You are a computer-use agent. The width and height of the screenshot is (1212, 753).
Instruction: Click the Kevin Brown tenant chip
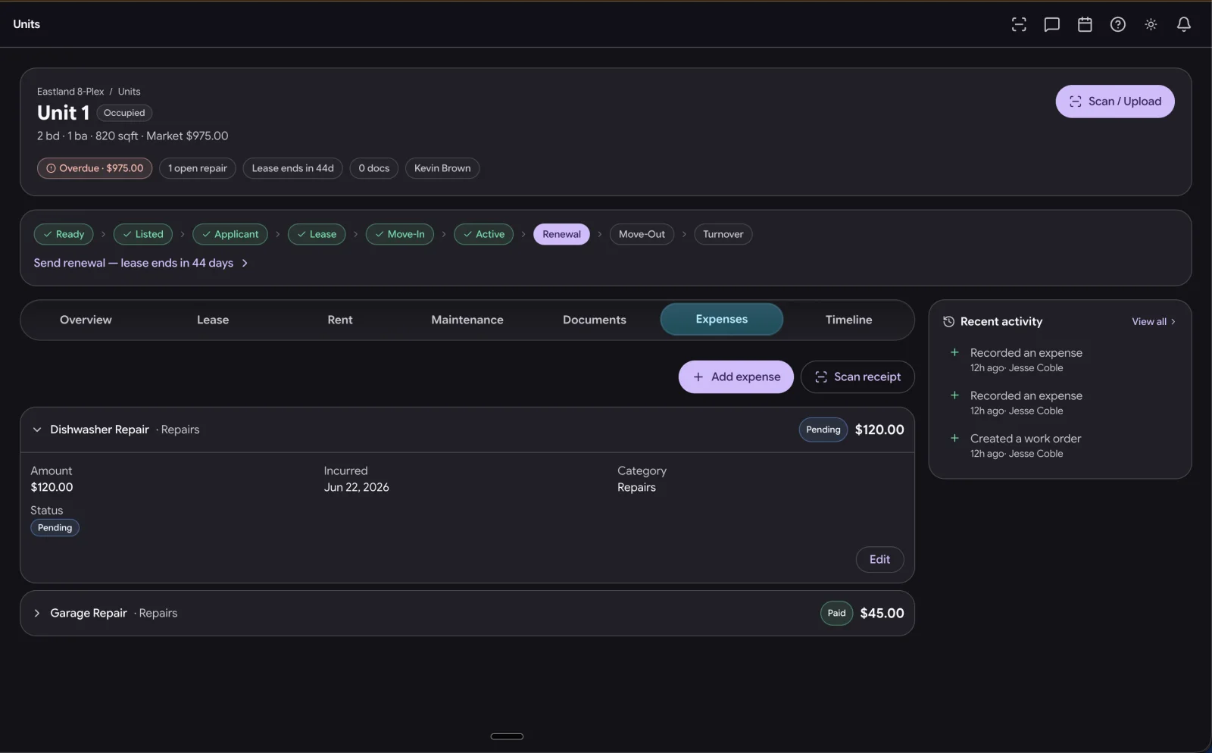pos(442,168)
